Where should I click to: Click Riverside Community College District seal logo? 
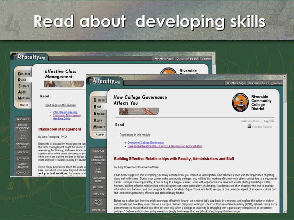click(240, 103)
